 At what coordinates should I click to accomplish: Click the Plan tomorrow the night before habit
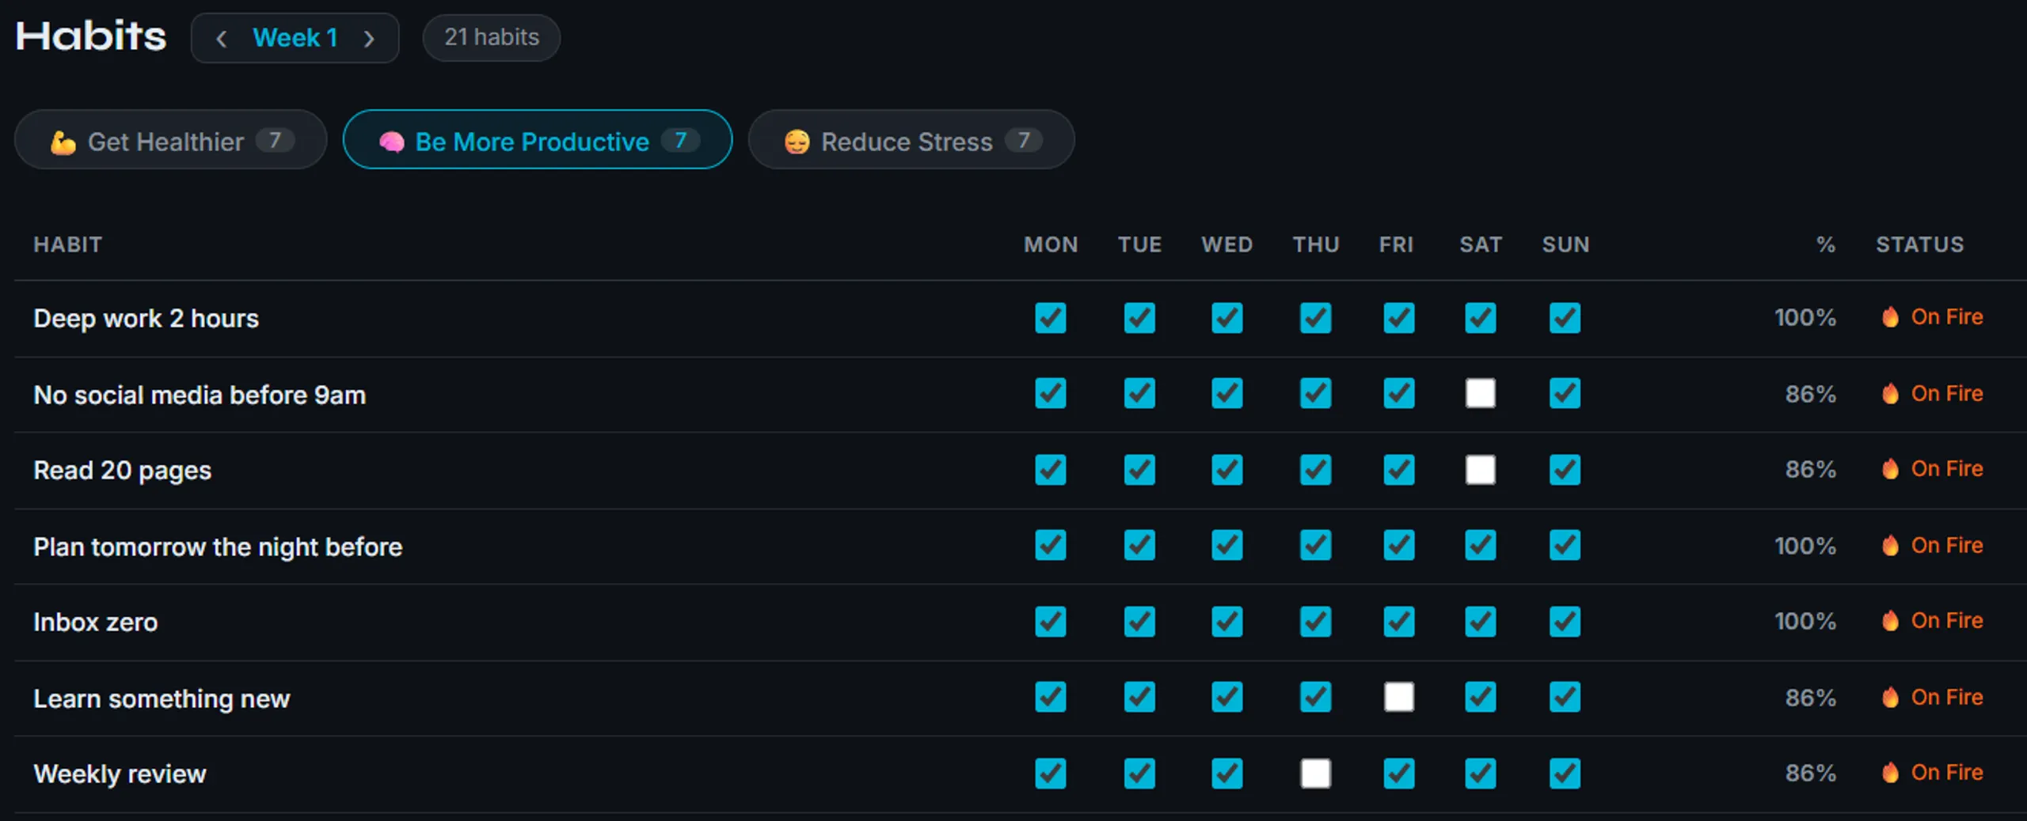(x=218, y=547)
